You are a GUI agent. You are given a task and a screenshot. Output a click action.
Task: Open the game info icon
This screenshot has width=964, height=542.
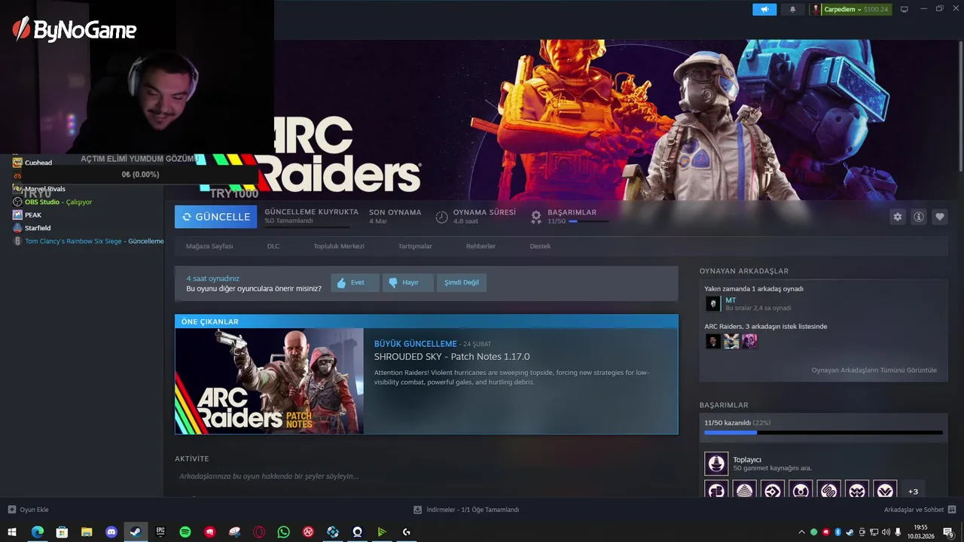(919, 217)
